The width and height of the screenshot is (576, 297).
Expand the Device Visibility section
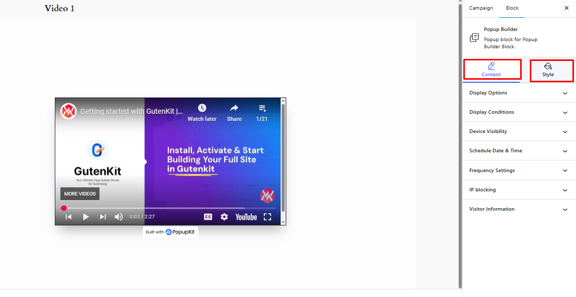[519, 131]
